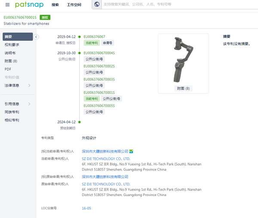Click the globe search-scope icon
Screen dimensions: 258x218
97,4
